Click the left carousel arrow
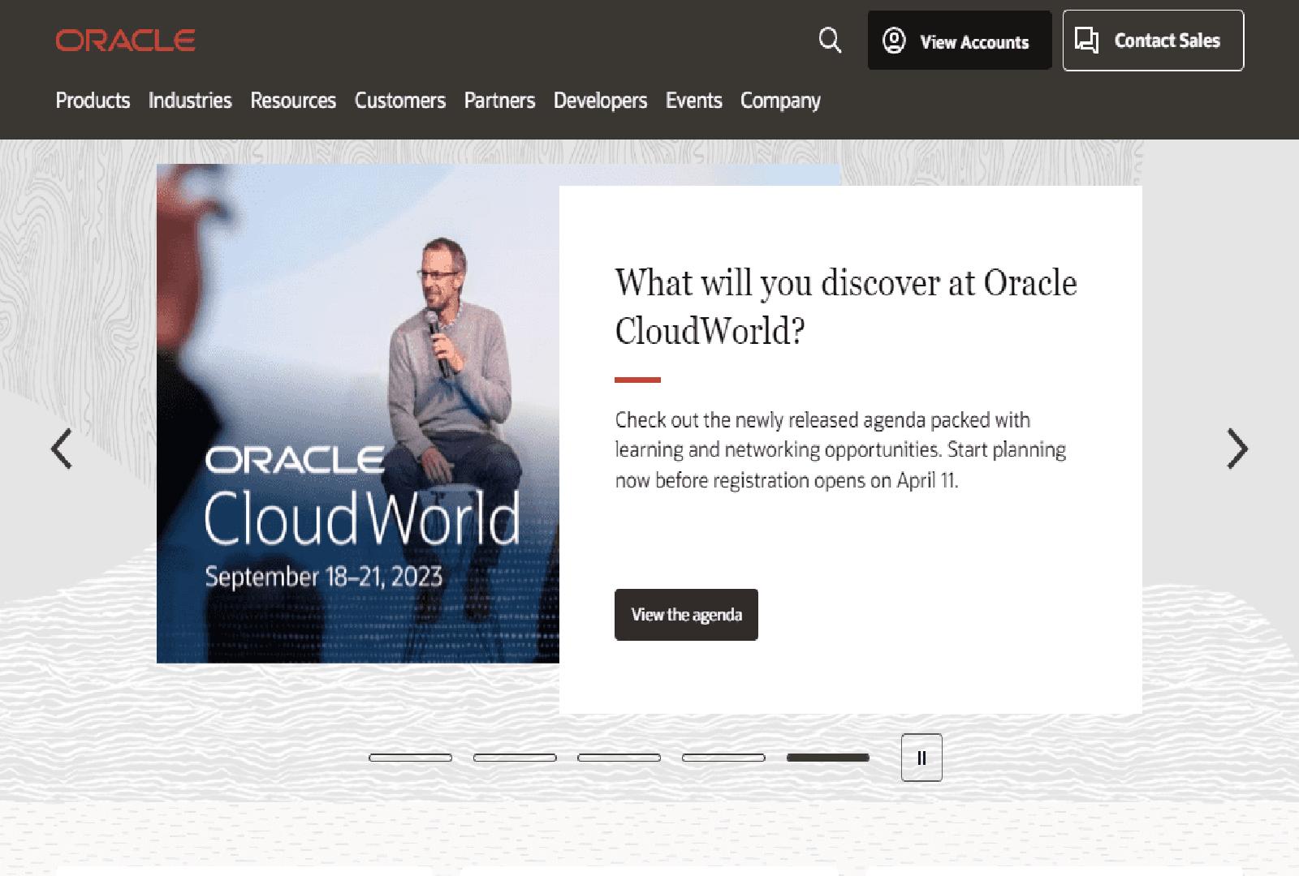The width and height of the screenshot is (1299, 876). click(x=62, y=449)
